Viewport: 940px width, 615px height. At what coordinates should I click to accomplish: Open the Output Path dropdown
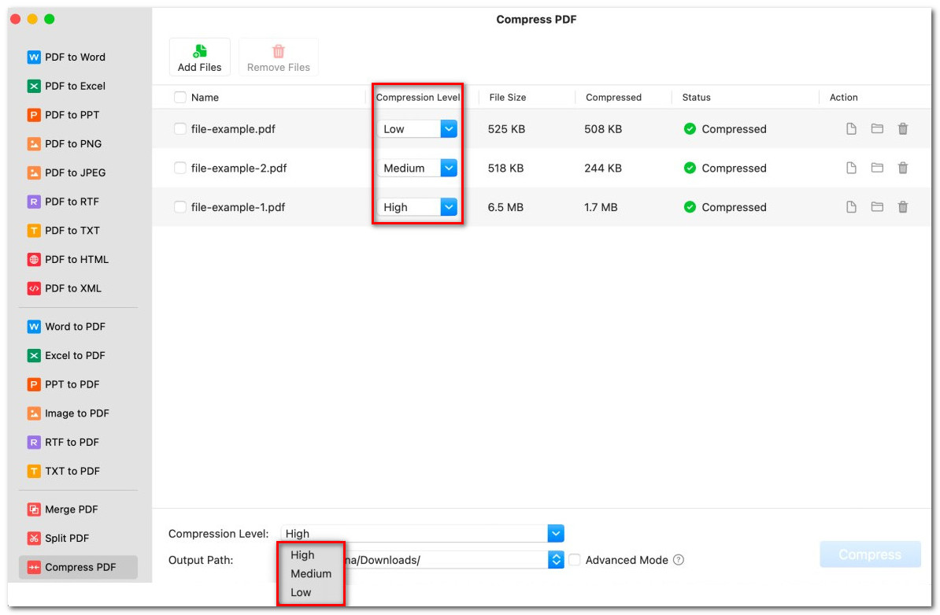pos(556,560)
